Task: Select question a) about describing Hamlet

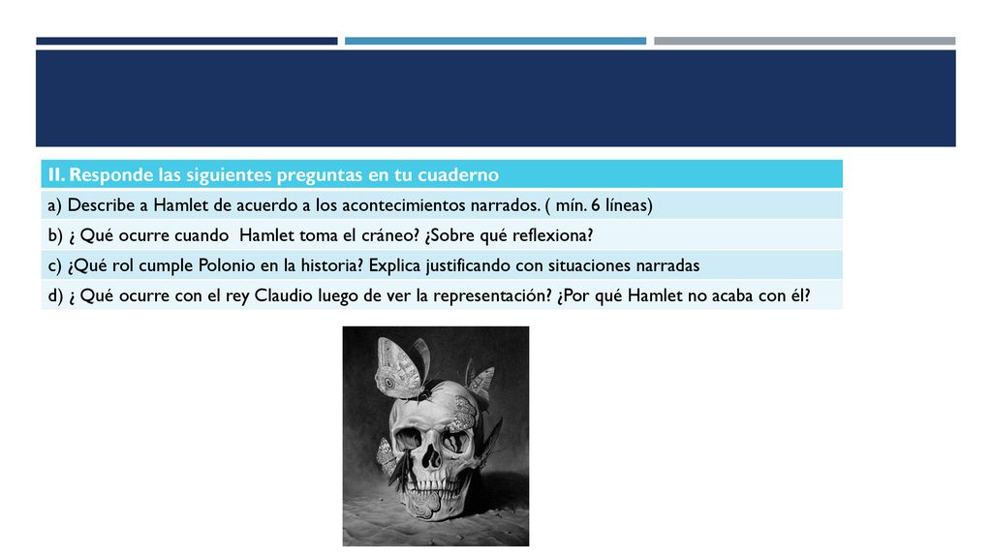Action: tap(442, 205)
